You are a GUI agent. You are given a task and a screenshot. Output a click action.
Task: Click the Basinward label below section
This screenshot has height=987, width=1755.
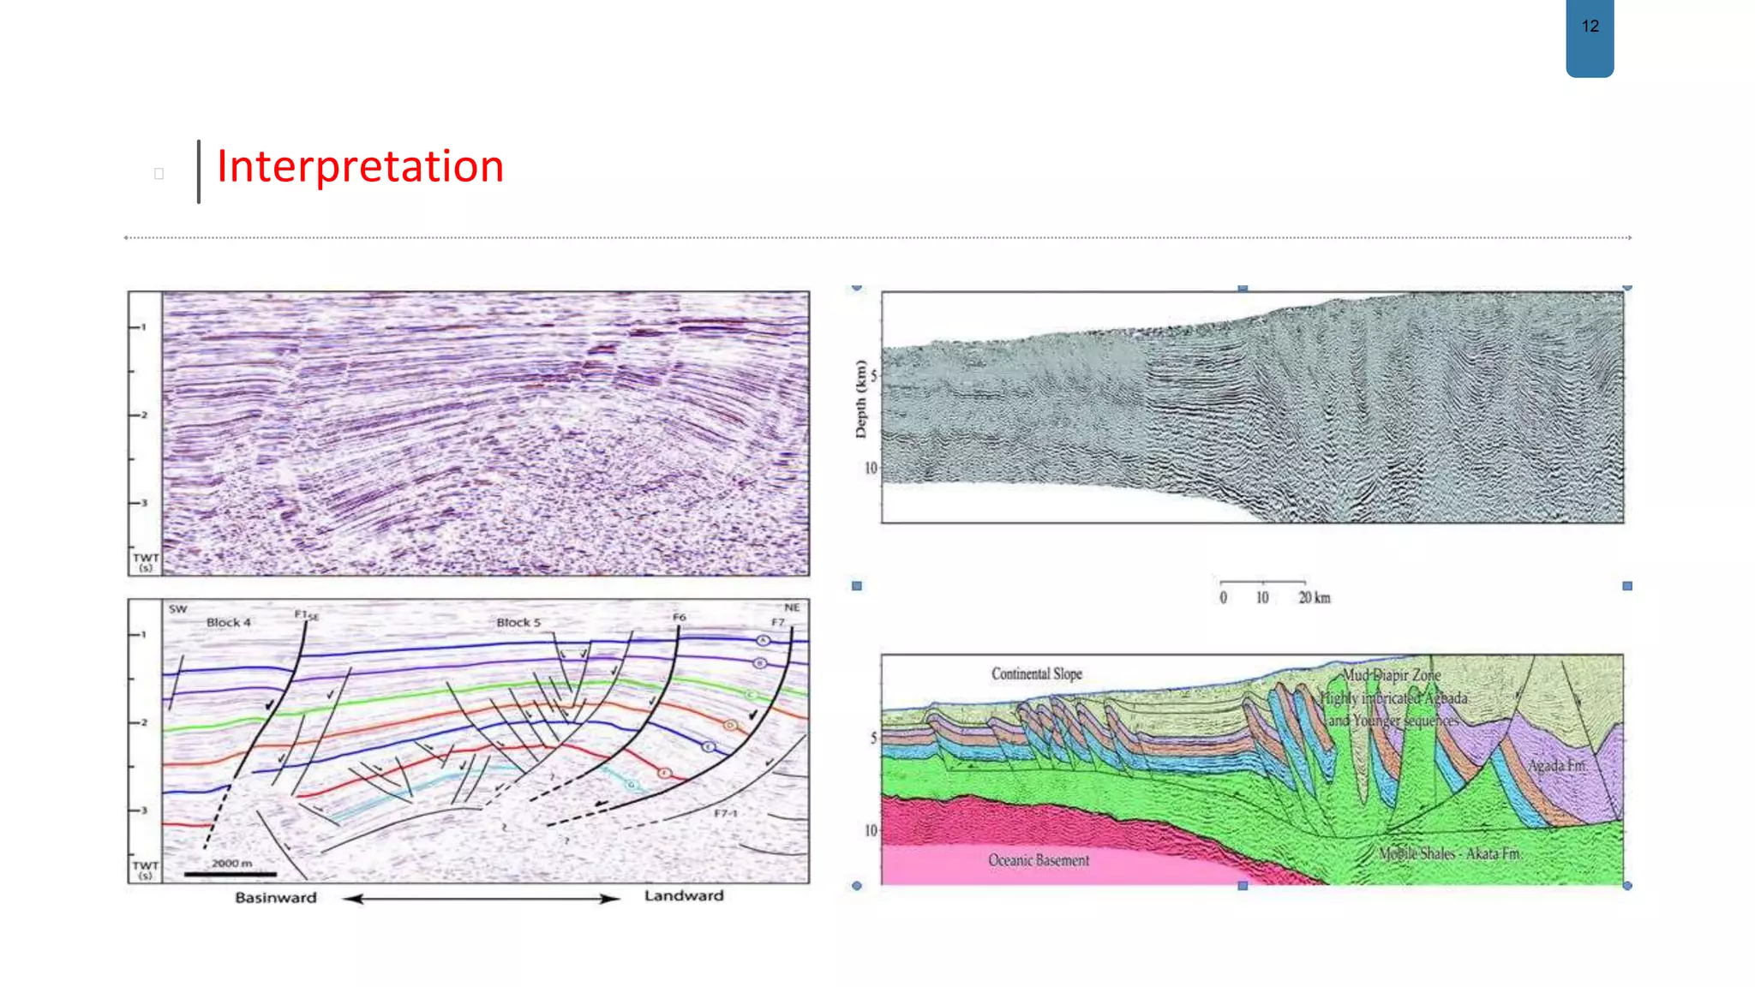click(276, 898)
